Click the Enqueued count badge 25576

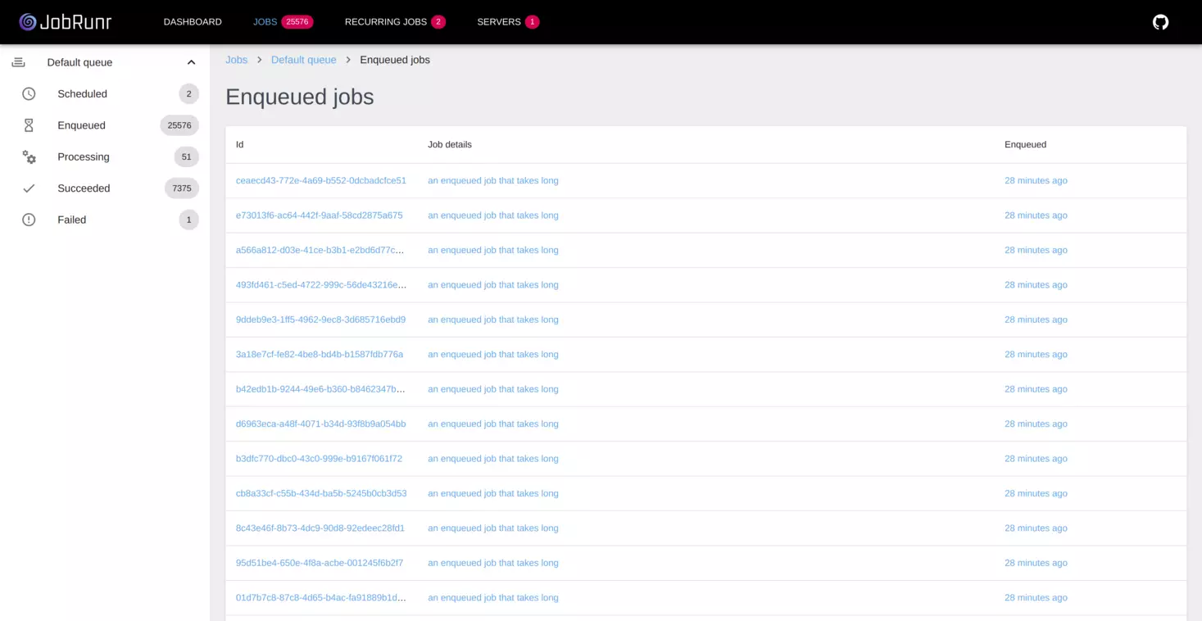point(179,125)
